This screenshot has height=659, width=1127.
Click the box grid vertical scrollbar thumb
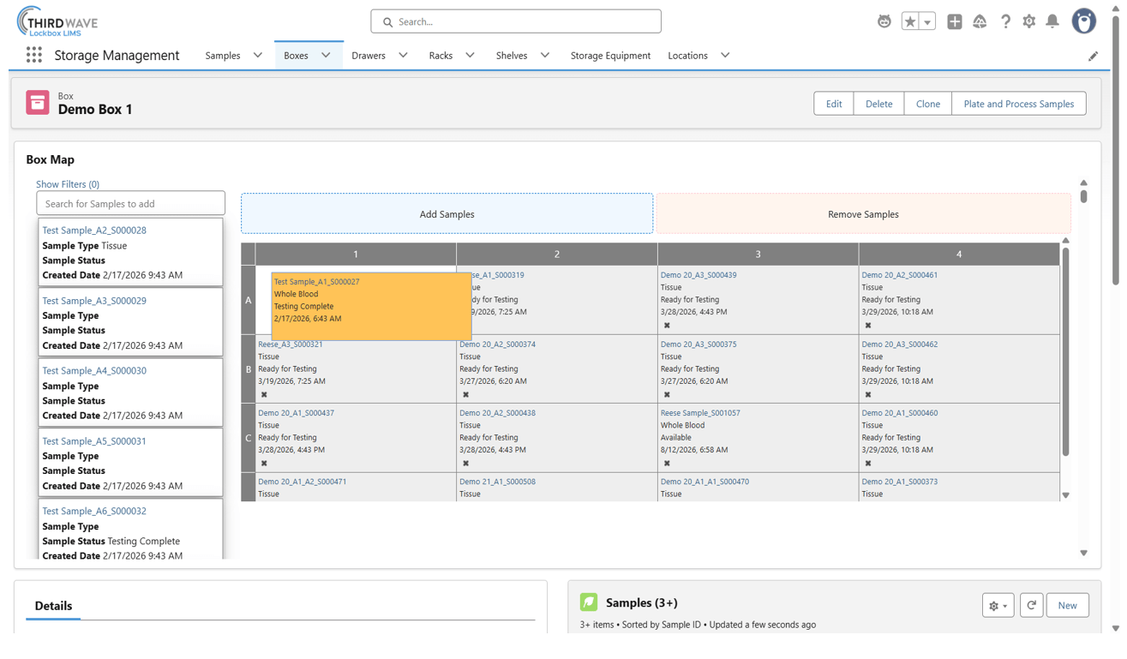click(x=1065, y=351)
